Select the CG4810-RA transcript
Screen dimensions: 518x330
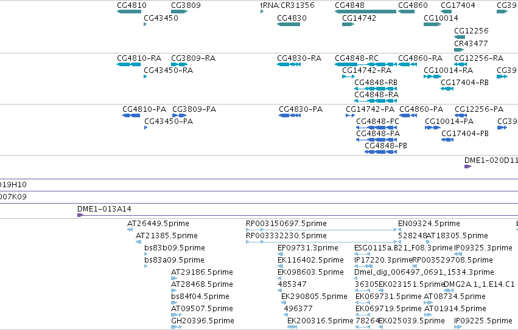point(129,64)
